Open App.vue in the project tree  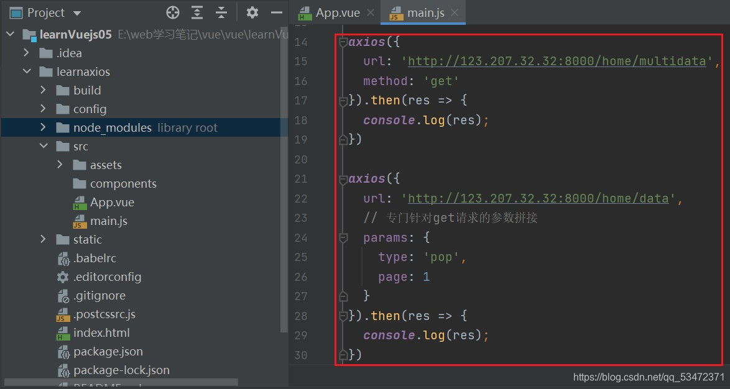click(112, 203)
